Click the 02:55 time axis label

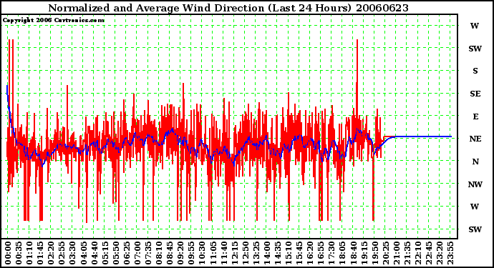[62, 253]
